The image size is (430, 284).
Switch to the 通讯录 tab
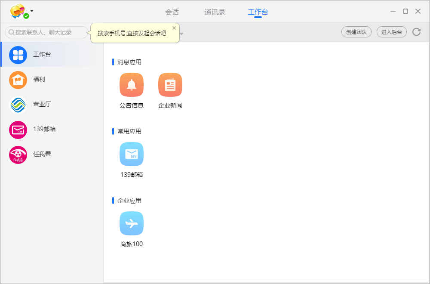[x=215, y=12]
